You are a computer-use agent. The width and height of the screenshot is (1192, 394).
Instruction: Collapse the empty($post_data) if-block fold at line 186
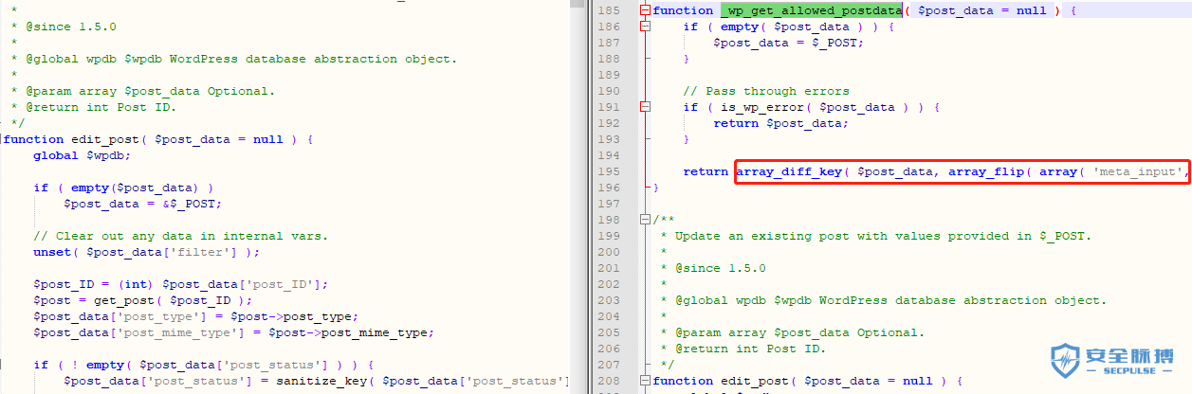[x=646, y=27]
